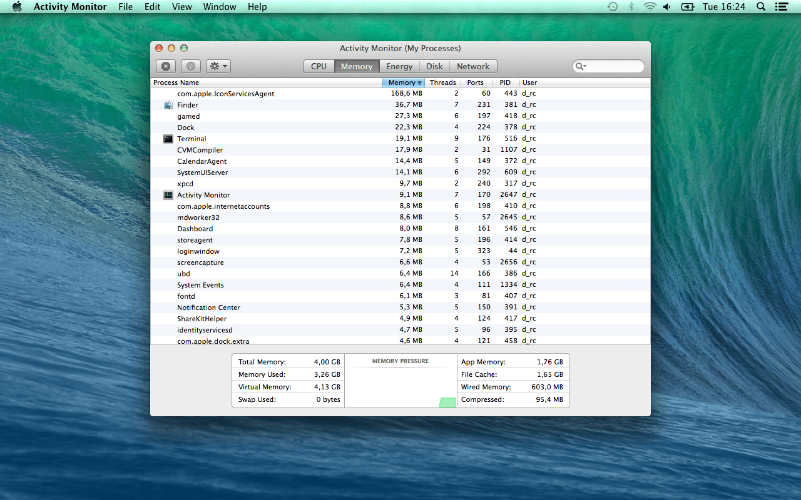801x500 pixels.
Task: Select the storeagent process
Action: (400, 240)
